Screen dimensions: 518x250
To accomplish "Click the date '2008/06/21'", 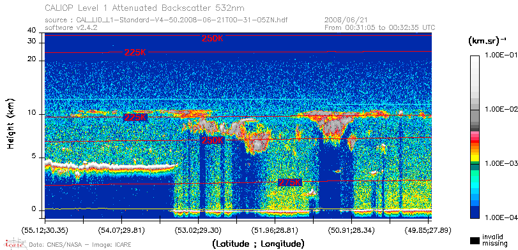I will click(346, 20).
